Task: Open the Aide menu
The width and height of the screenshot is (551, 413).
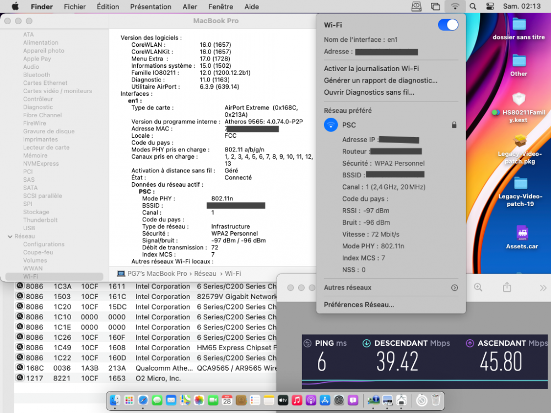Action: click(252, 6)
